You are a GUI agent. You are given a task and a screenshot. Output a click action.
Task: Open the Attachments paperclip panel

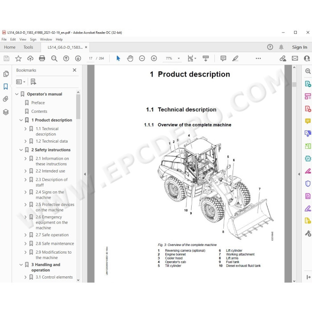point(6,99)
